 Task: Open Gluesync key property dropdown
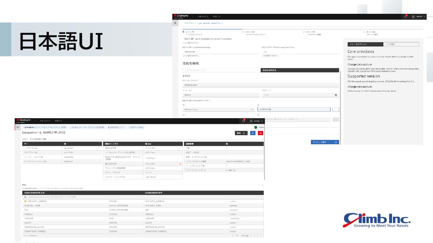point(219,109)
